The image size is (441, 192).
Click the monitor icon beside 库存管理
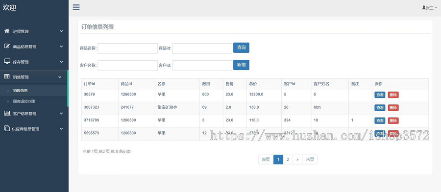click(x=7, y=61)
